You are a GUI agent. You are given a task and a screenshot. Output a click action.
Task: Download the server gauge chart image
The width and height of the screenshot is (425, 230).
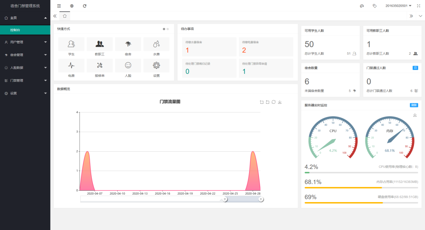coord(415,115)
